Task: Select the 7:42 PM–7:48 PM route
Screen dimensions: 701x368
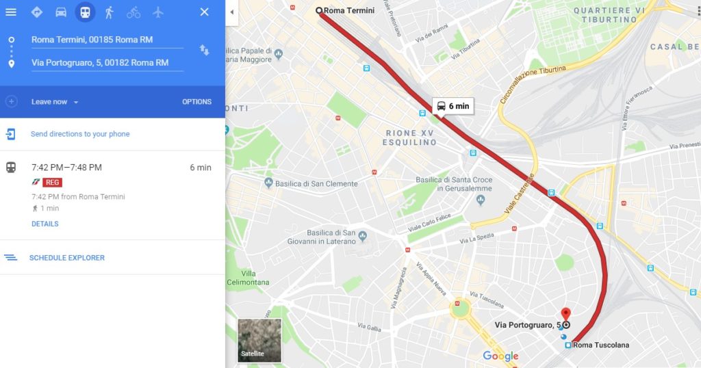Action: pos(112,195)
